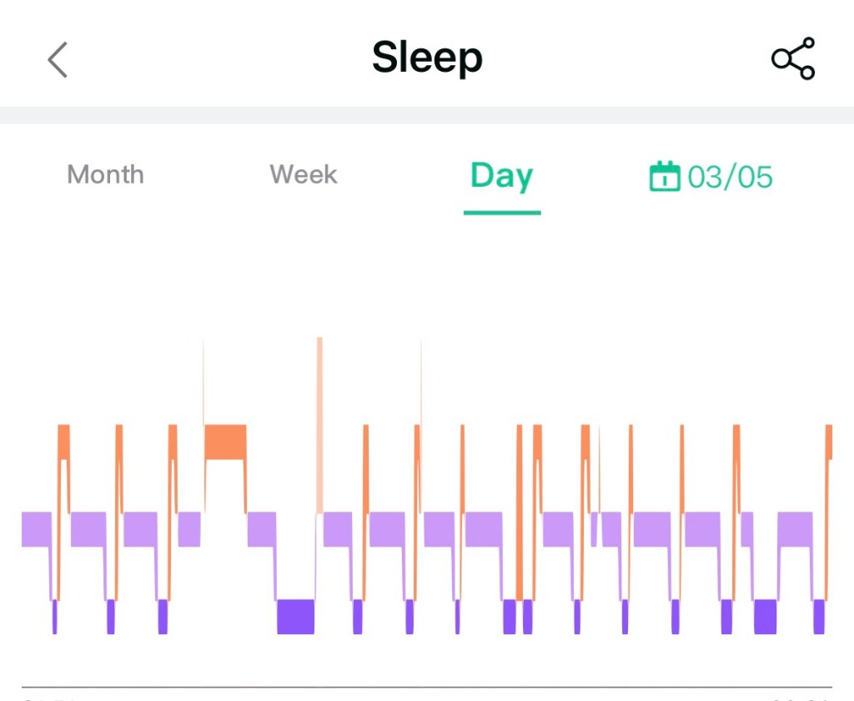
Task: Open the share icon
Action: (x=792, y=59)
